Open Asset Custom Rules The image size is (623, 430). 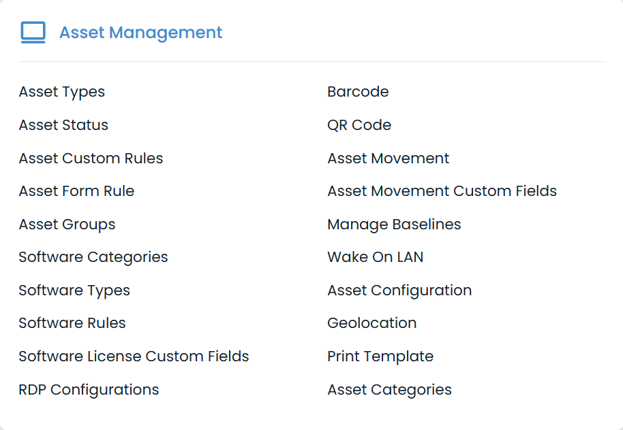(x=91, y=158)
